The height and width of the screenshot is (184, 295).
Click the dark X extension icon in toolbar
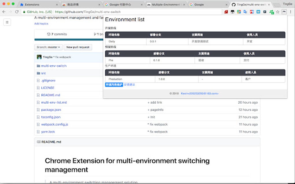point(265,12)
